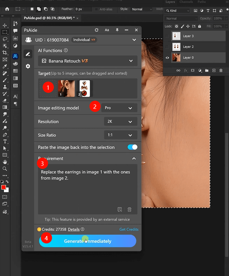
Task: Toggle lock all padlock
Action: tap(199, 26)
